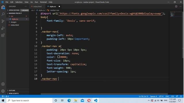Open the Search view in activity bar

pyautogui.click(x=3, y=14)
